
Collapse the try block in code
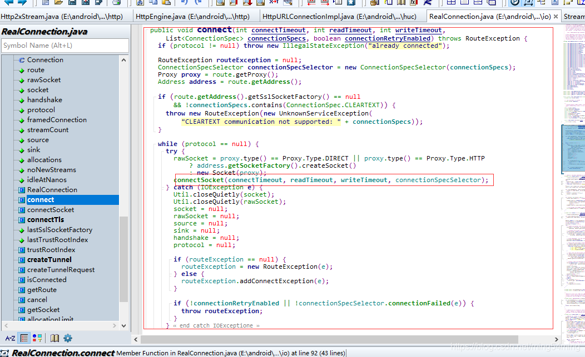pyautogui.click(x=162, y=152)
